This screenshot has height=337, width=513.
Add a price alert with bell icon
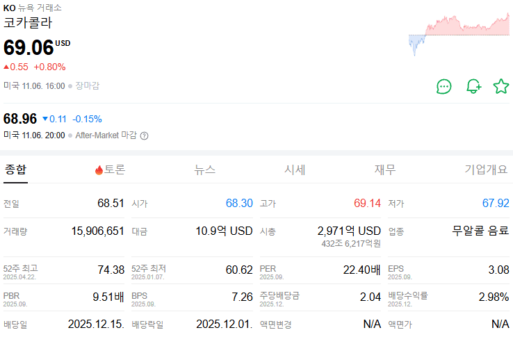pos(473,87)
